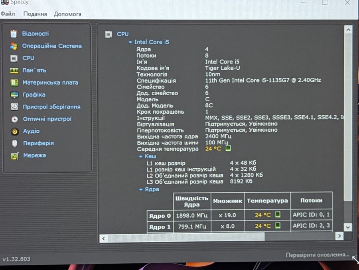Screen dimensions: 359x270
Task: Open the Материнська плата section
Action: [50, 83]
